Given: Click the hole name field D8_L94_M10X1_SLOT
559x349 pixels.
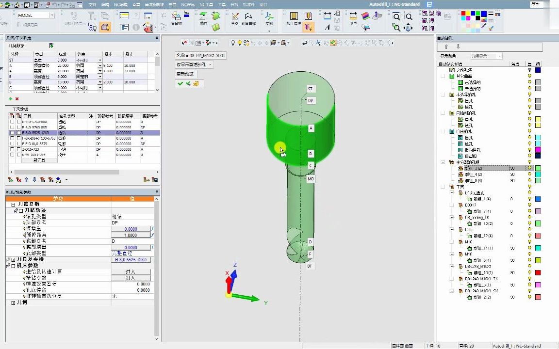Looking at the screenshot, I should [x=200, y=55].
